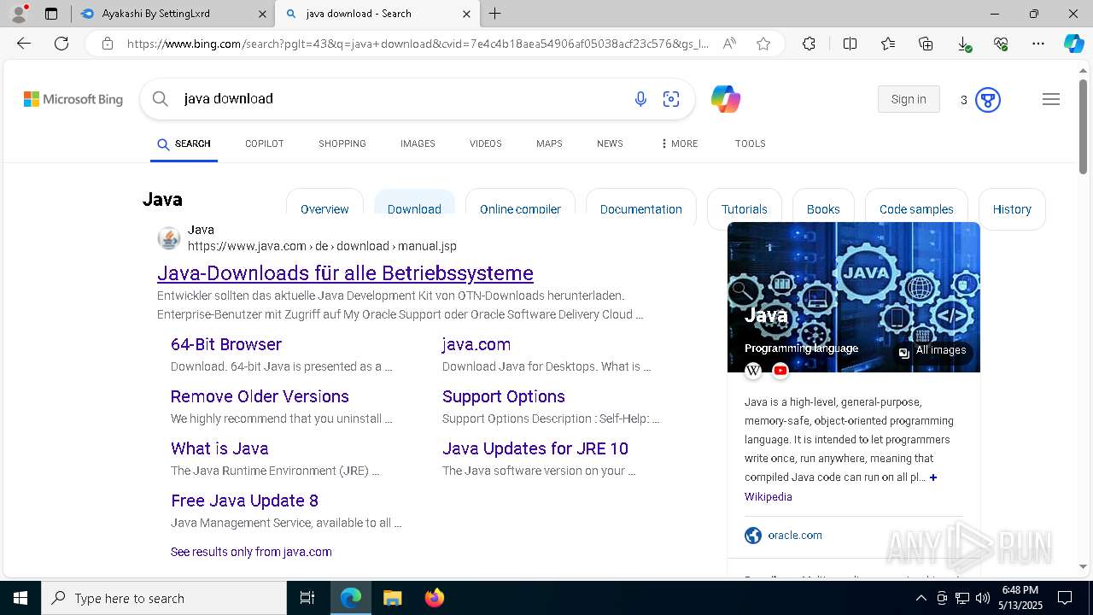This screenshot has width=1093, height=615.
Task: Select the Tutorials chip
Action: (x=745, y=208)
